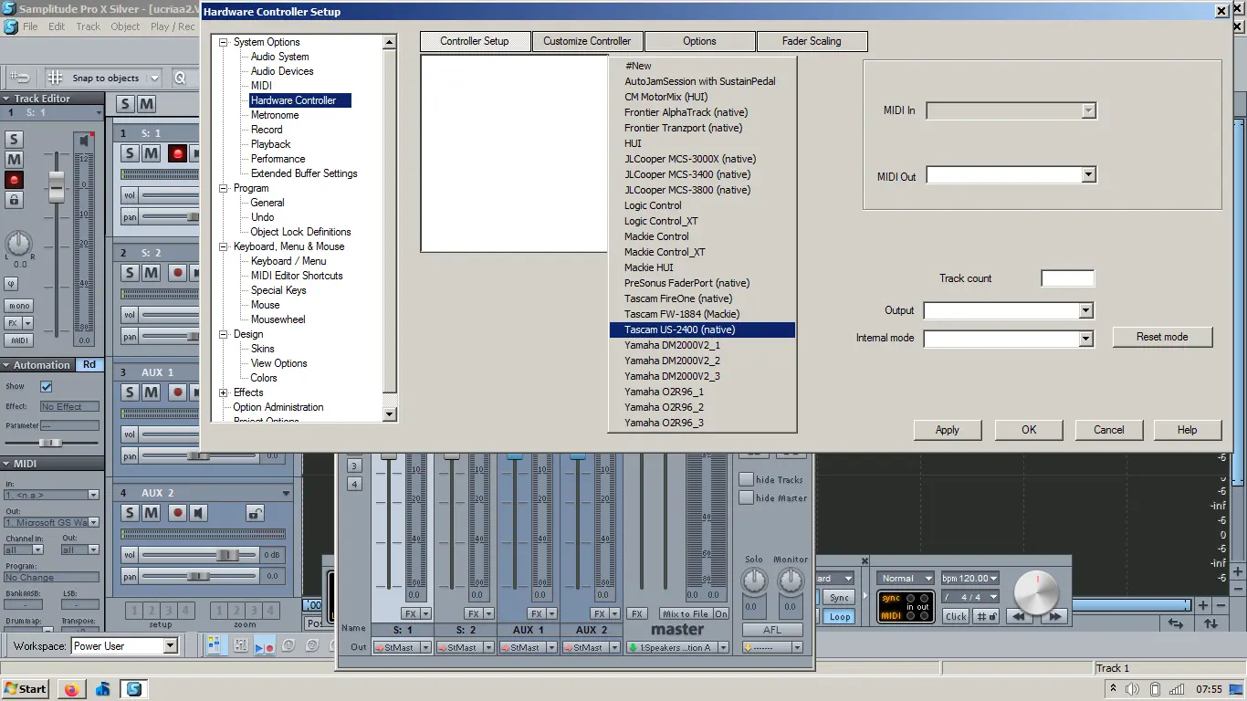Select Mackie Control from controller list
The height and width of the screenshot is (701, 1247).
tap(656, 236)
